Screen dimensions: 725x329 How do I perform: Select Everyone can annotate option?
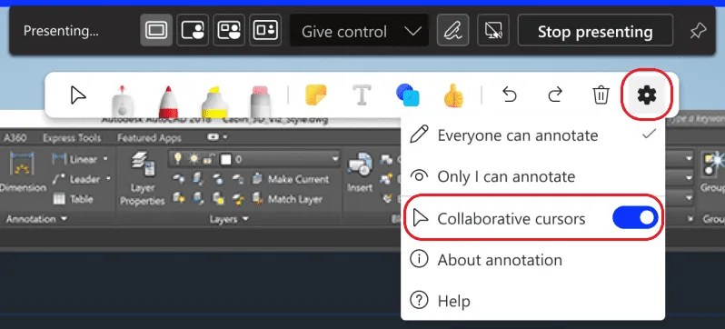pos(532,135)
